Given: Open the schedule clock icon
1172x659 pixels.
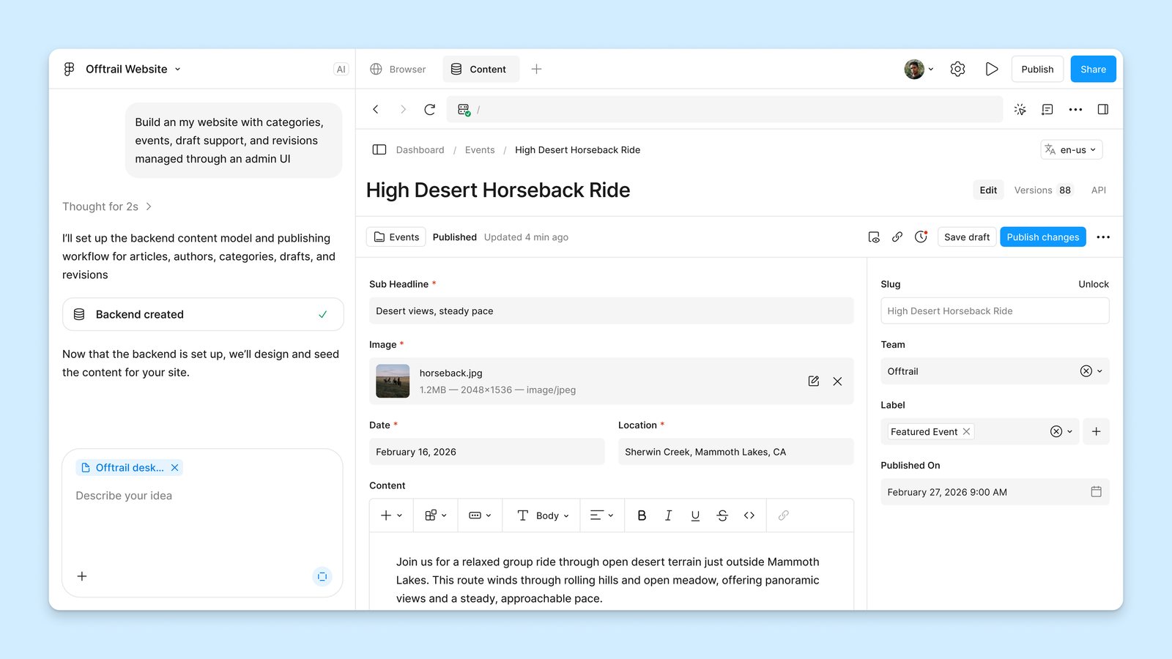Looking at the screenshot, I should [921, 237].
